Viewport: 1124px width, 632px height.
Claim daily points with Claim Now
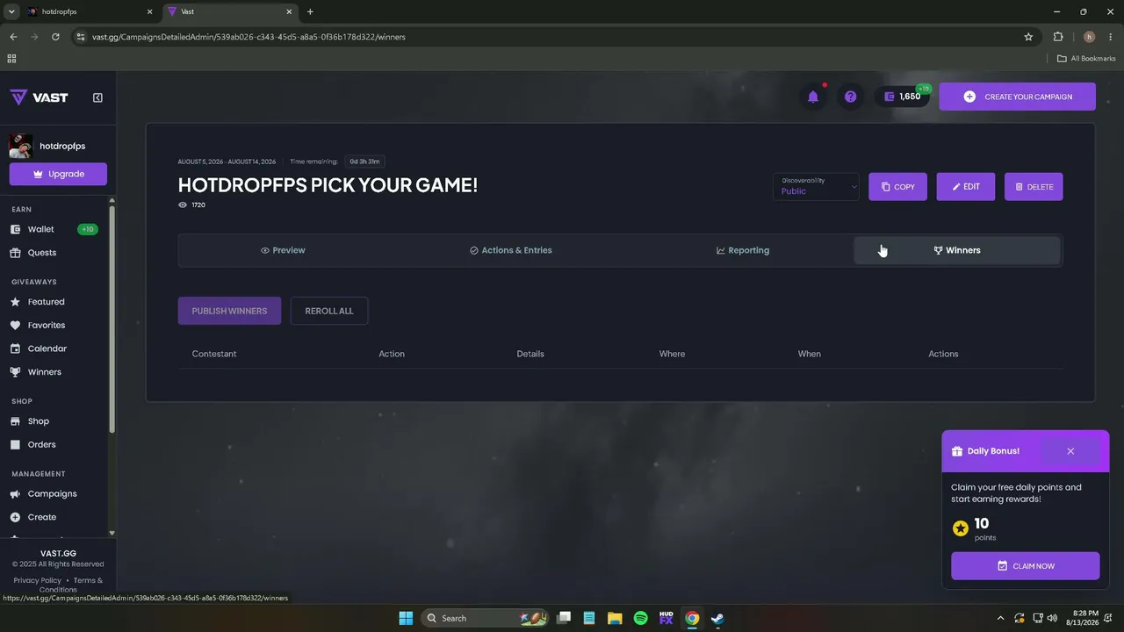point(1026,566)
